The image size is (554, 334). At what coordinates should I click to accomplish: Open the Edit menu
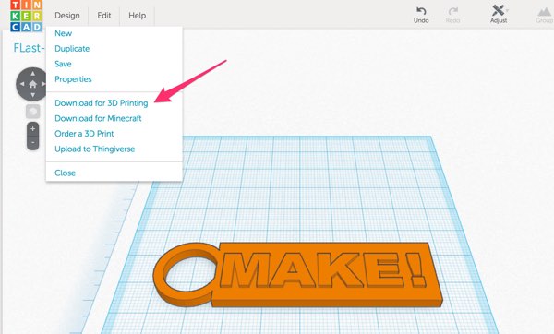click(103, 16)
